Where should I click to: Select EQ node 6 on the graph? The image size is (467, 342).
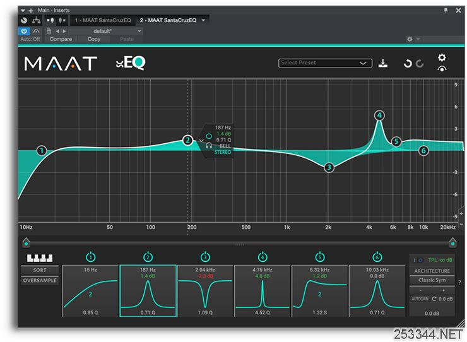click(x=423, y=151)
